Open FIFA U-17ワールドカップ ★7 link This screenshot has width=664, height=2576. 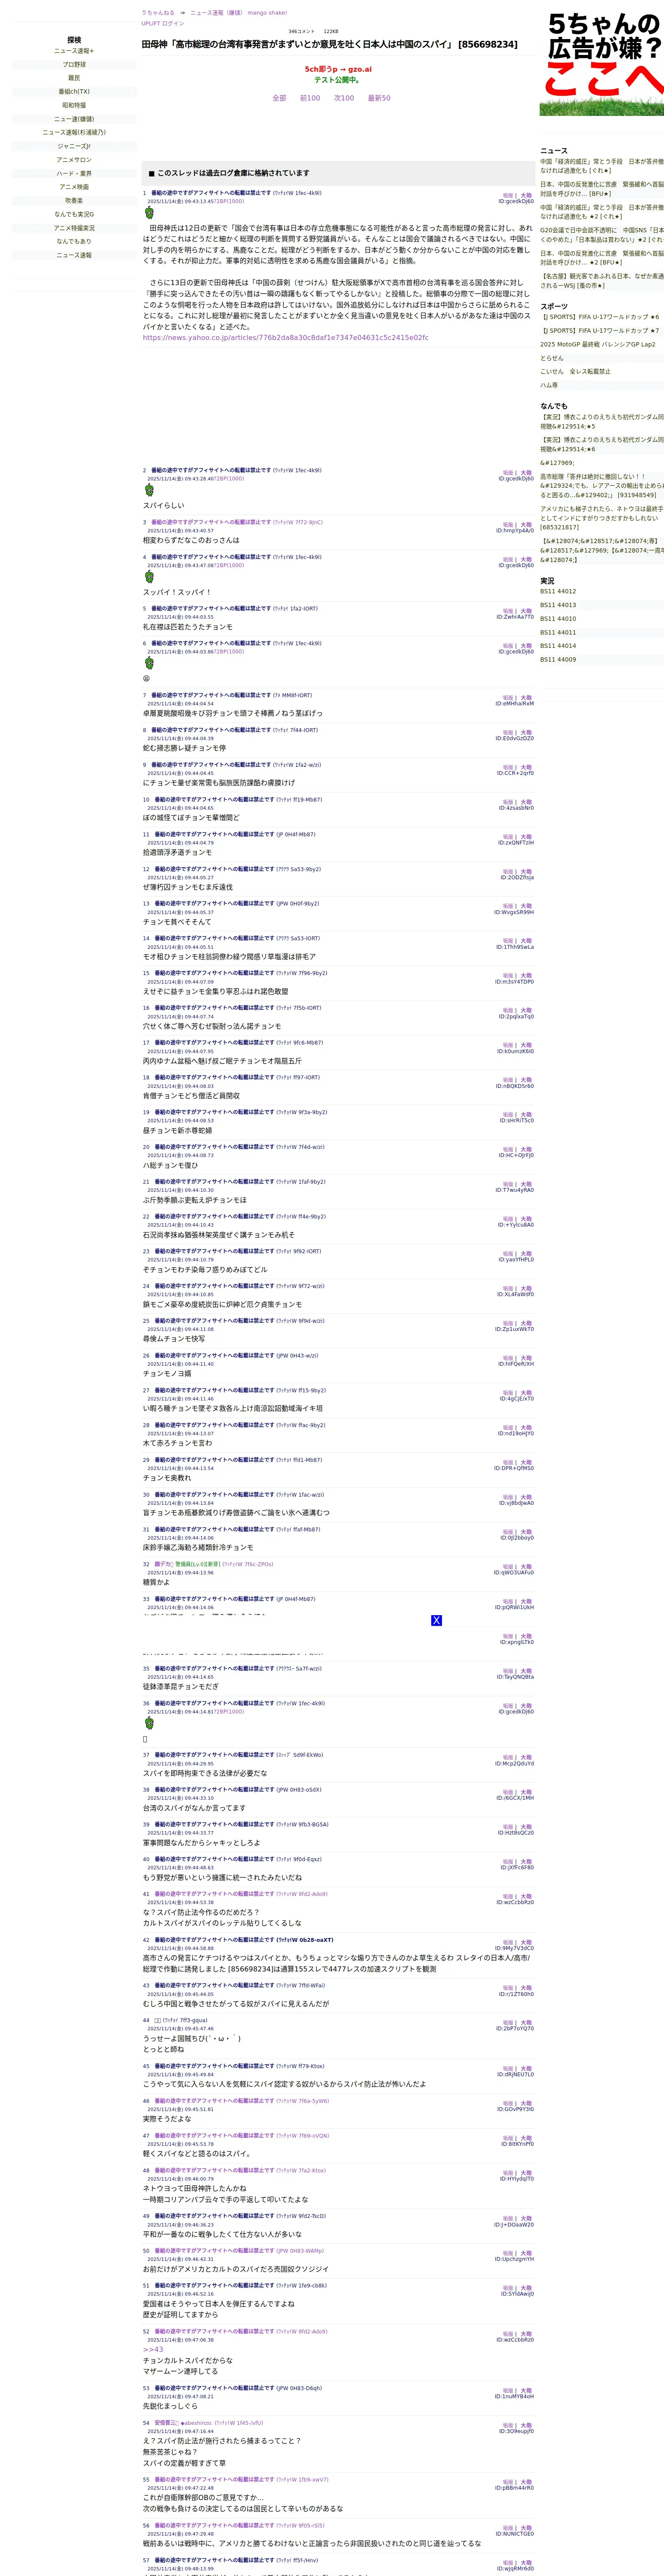tap(600, 330)
